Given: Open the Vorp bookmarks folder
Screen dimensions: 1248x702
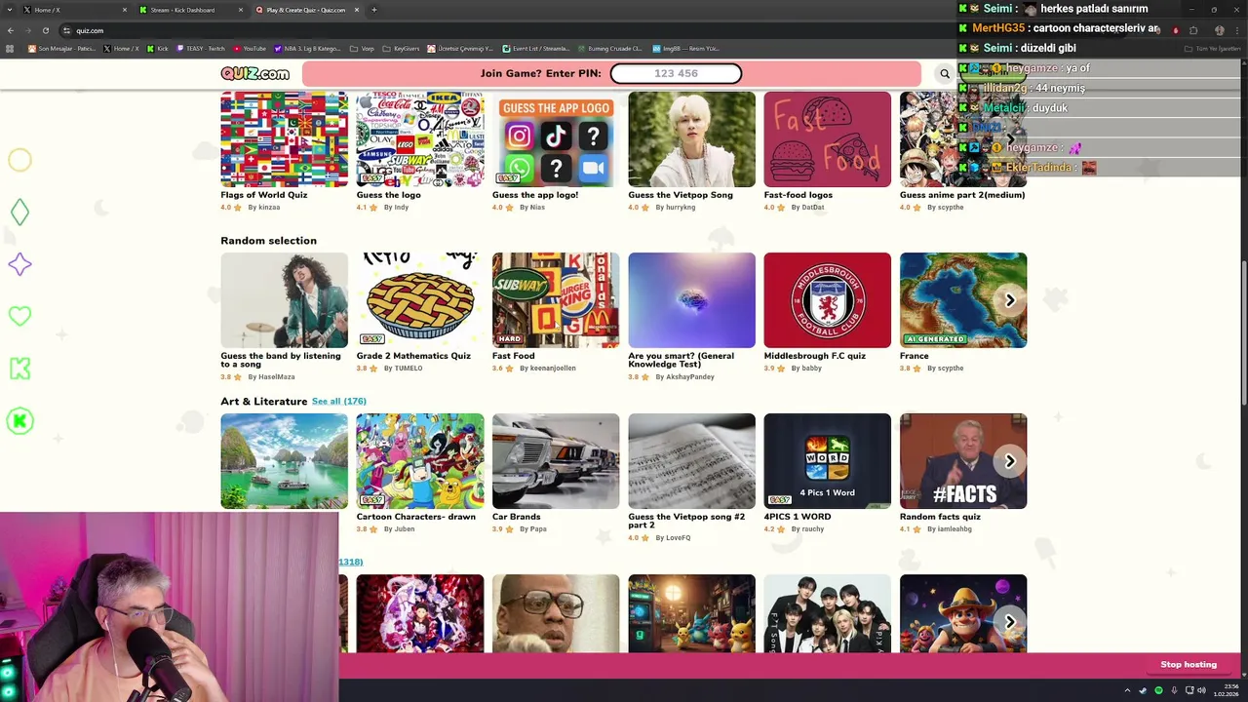Looking at the screenshot, I should (x=362, y=48).
